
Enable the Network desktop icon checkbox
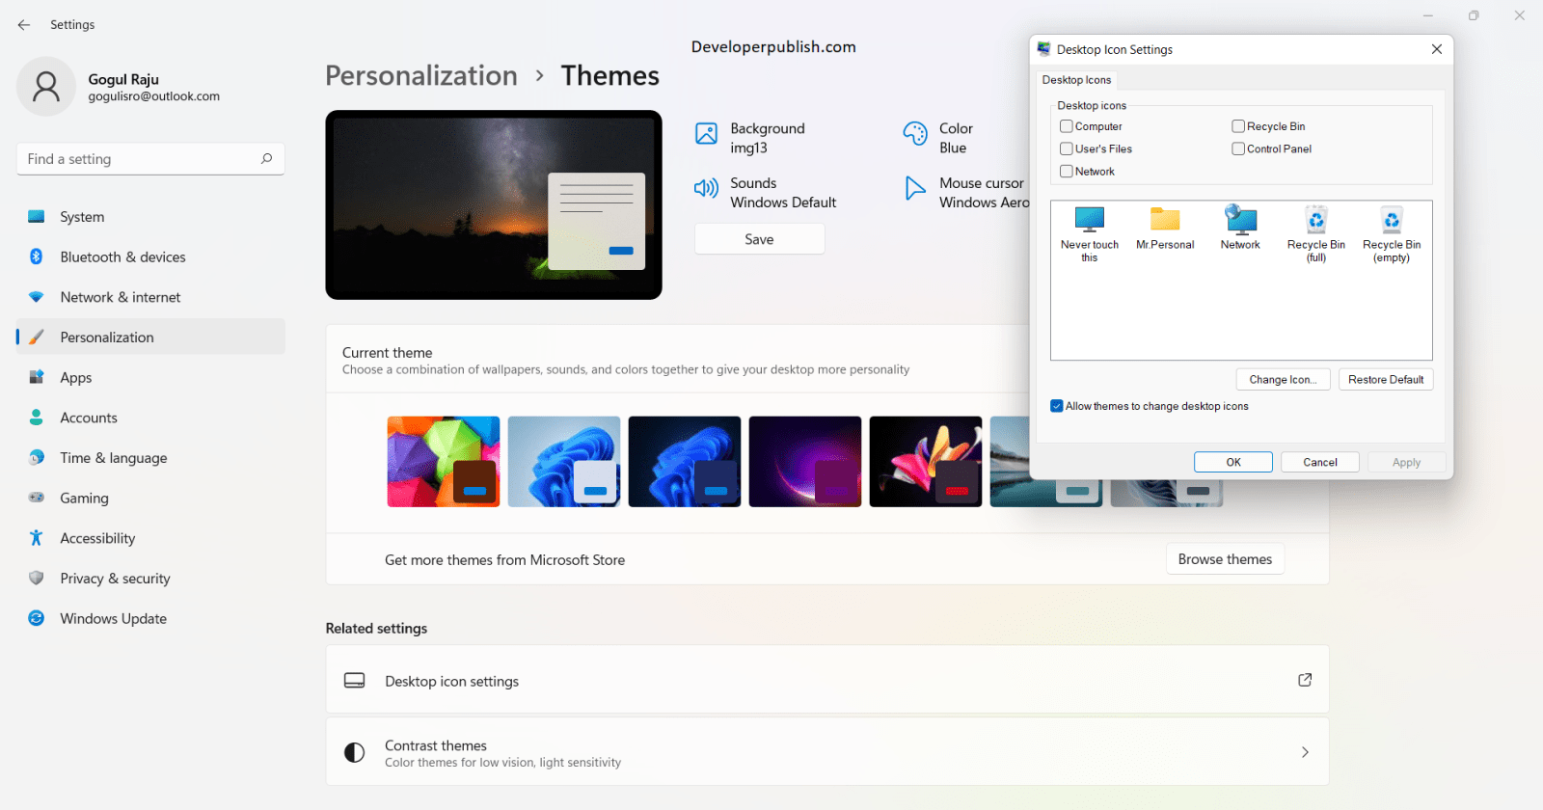click(x=1067, y=172)
